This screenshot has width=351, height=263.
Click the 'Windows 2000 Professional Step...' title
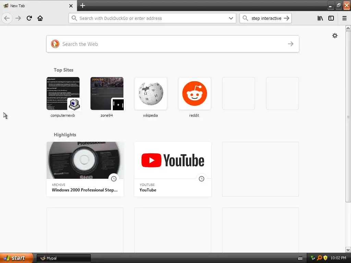point(85,190)
